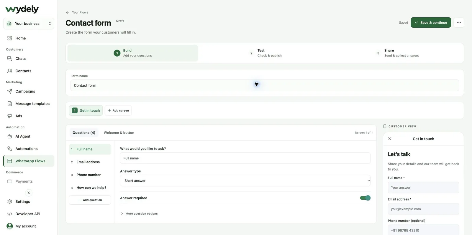Screen dimensions: 472x235
Task: Click the My account avatar icon
Action: tap(10, 226)
